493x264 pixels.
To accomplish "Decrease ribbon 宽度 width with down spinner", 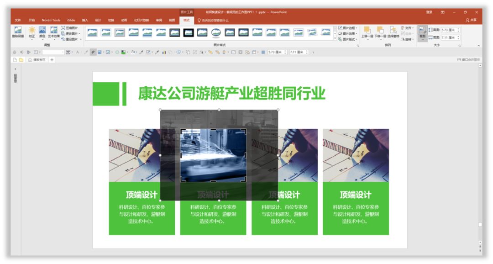I will (459, 39).
